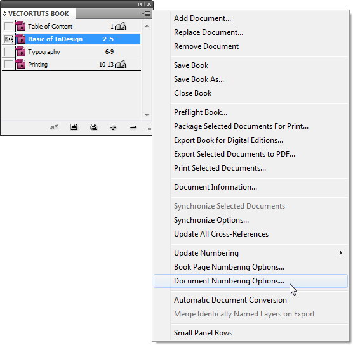
Task: Toggle style source box for Printing
Action: coord(9,65)
